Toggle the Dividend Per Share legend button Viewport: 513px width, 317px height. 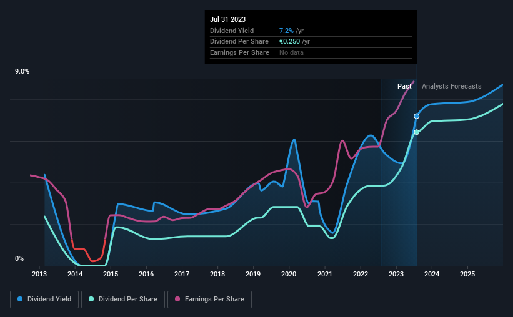123,300
